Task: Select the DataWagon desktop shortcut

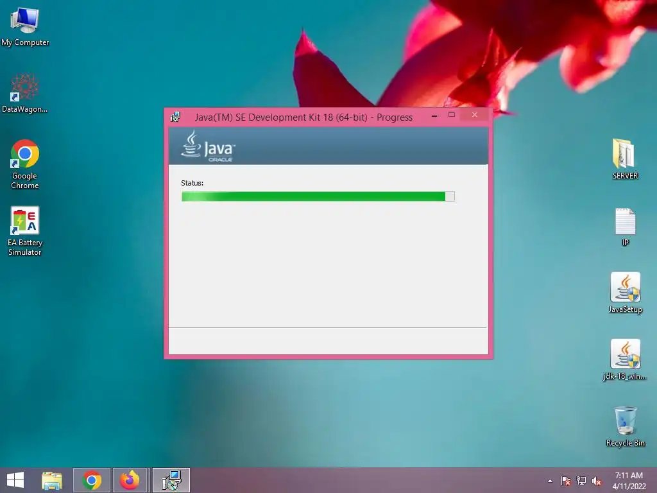Action: click(25, 93)
